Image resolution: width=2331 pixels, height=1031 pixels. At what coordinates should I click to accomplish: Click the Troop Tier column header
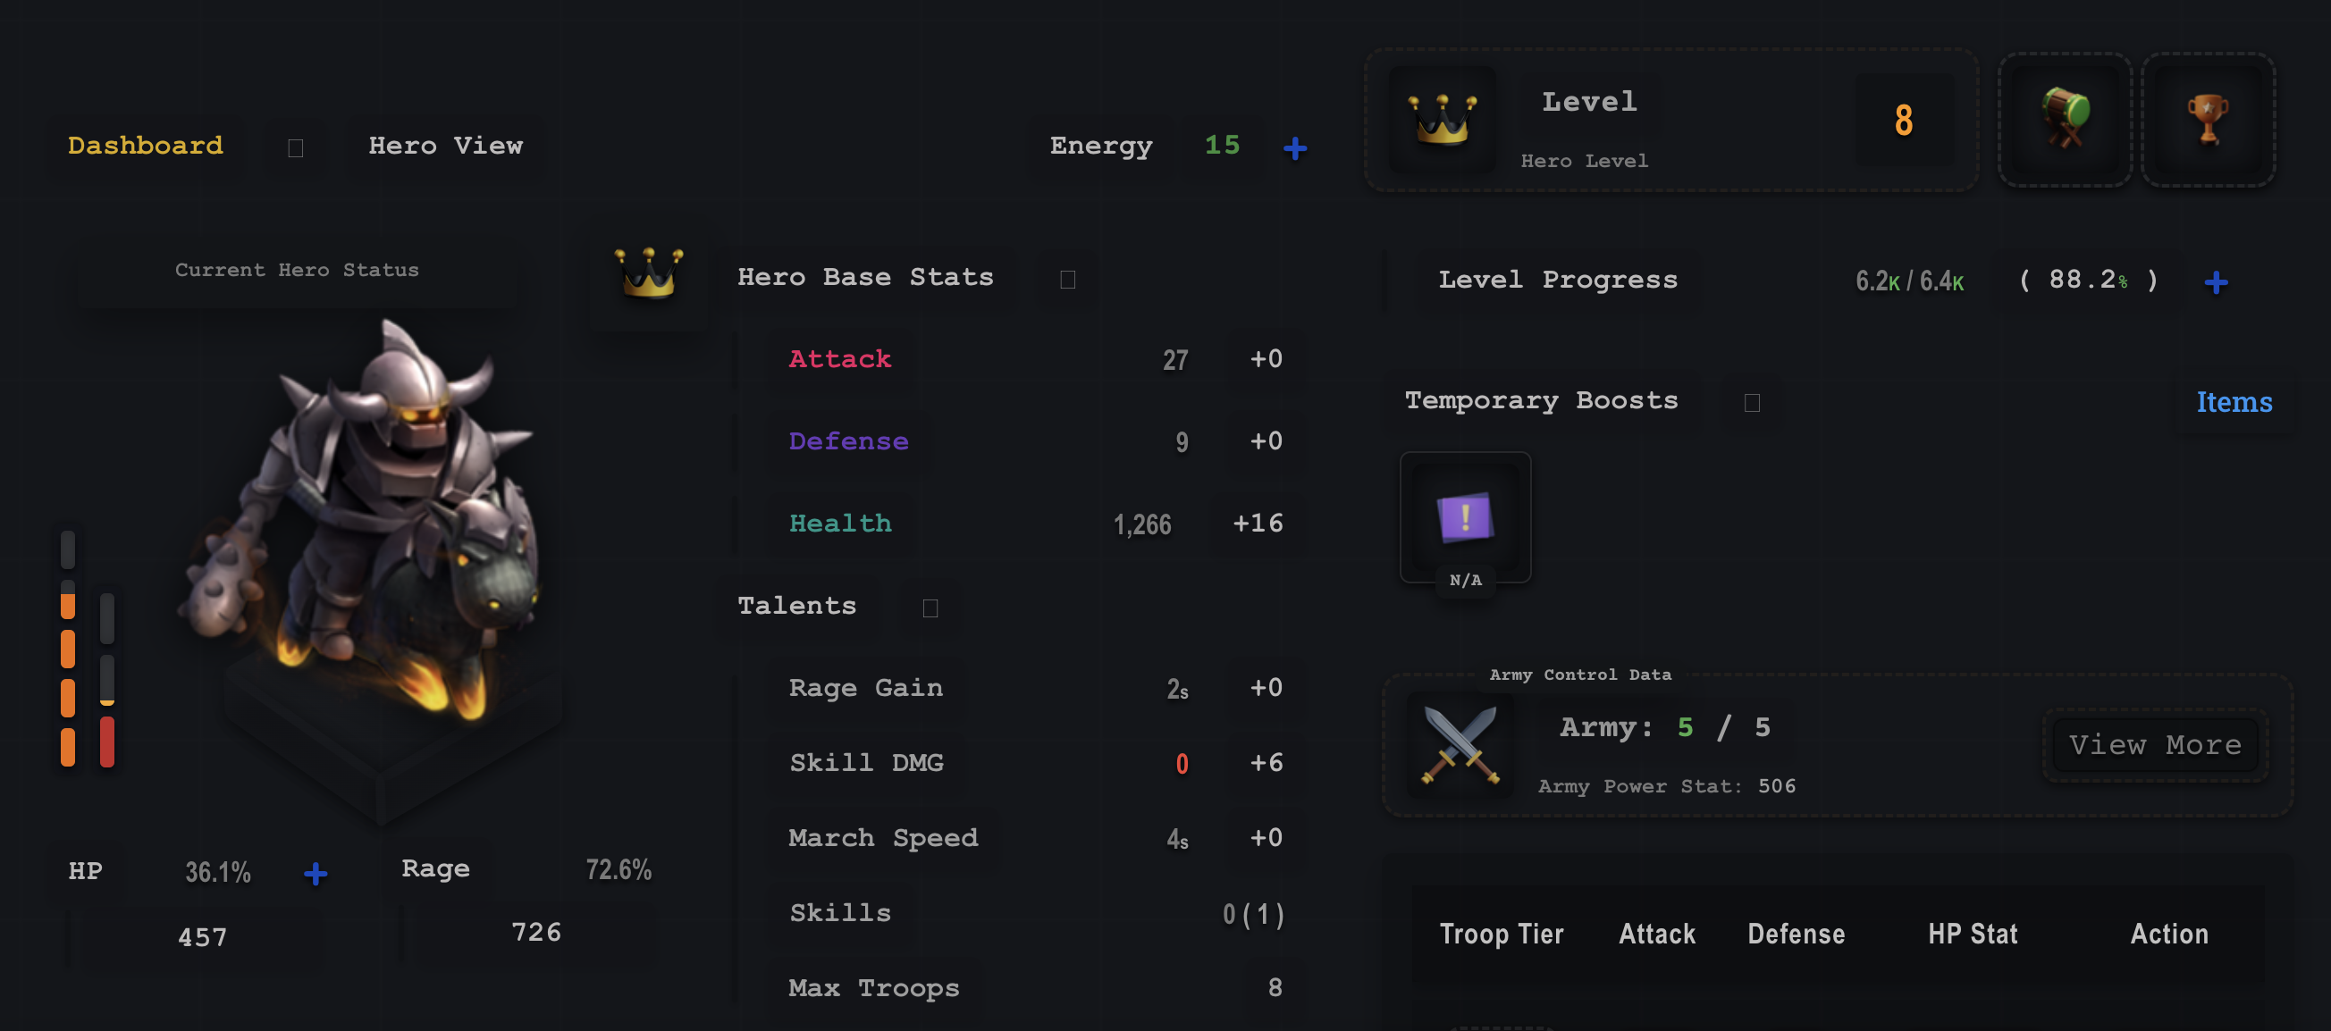pyautogui.click(x=1502, y=934)
